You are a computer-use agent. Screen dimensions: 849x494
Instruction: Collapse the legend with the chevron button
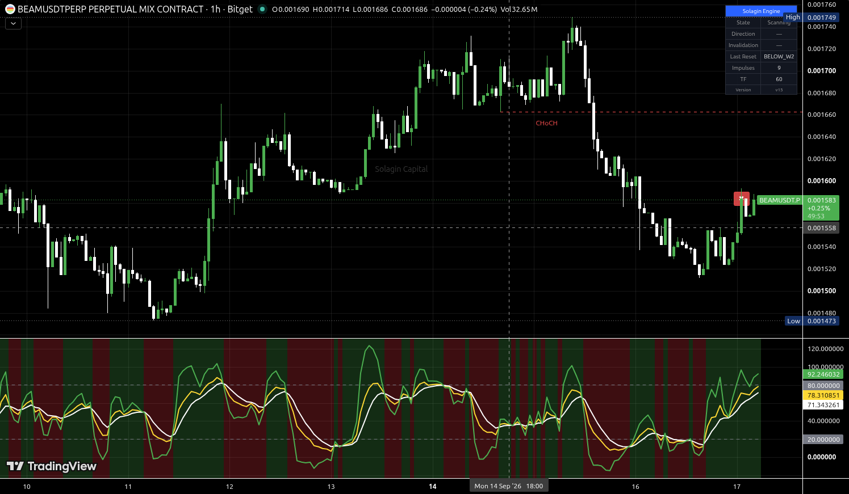(13, 23)
